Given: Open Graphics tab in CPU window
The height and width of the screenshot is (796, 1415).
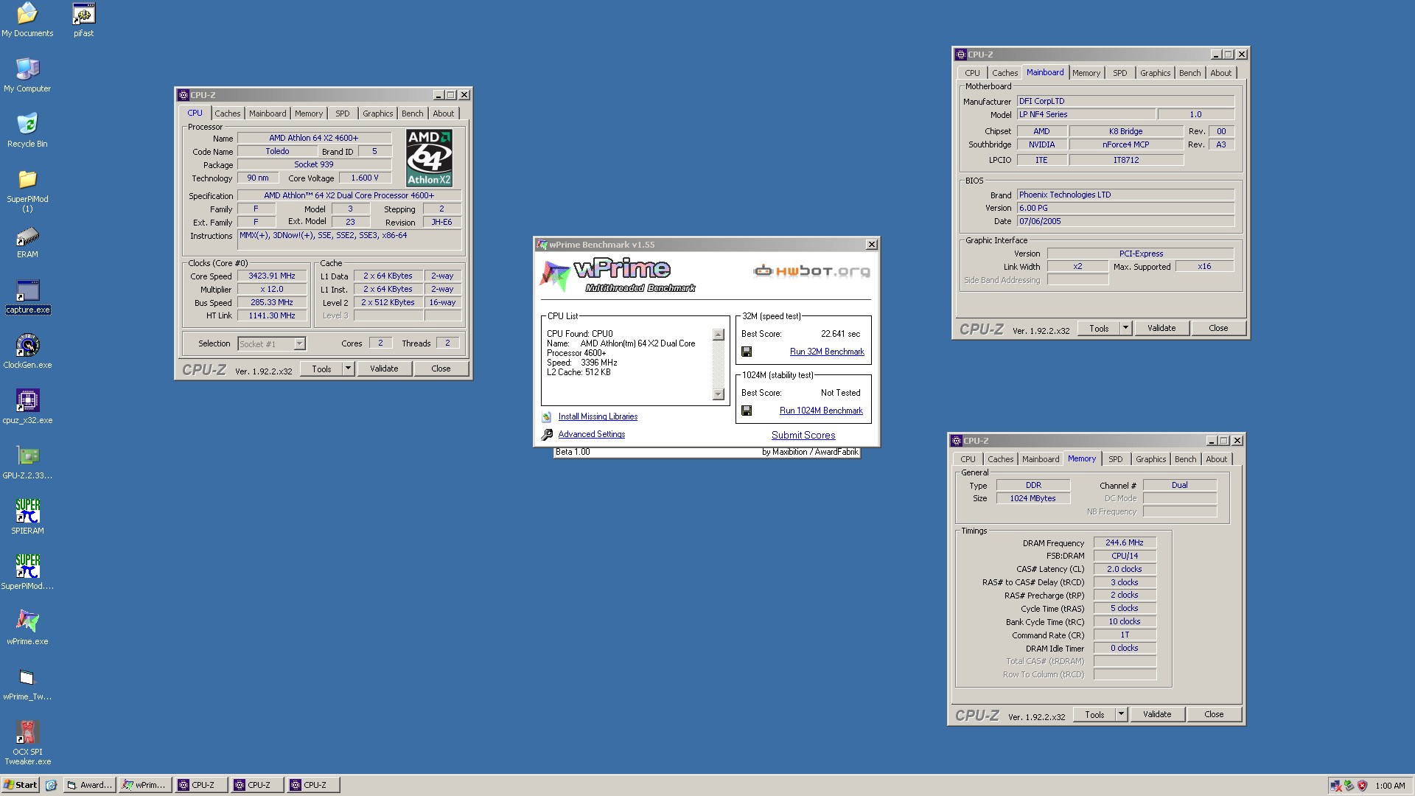Looking at the screenshot, I should [x=378, y=114].
